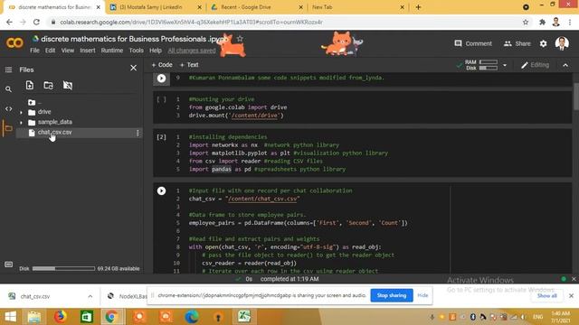The width and height of the screenshot is (579, 325).
Task: Hide the screen sharing notice
Action: point(422,295)
